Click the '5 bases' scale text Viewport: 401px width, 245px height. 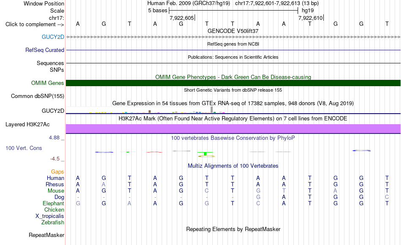(157, 11)
